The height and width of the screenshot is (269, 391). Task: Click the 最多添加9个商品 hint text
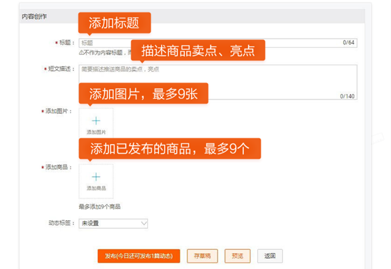pyautogui.click(x=100, y=207)
